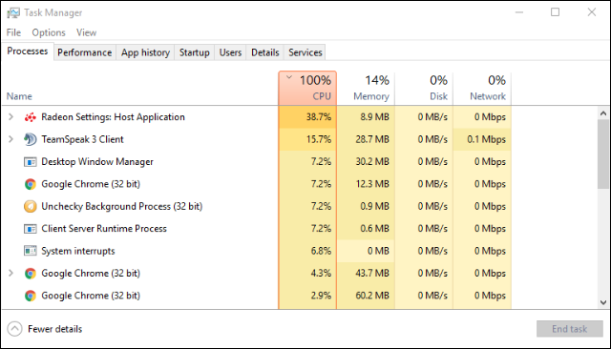Image resolution: width=611 pixels, height=349 pixels.
Task: Click the Unchecky Background Process icon
Action: [x=30, y=206]
